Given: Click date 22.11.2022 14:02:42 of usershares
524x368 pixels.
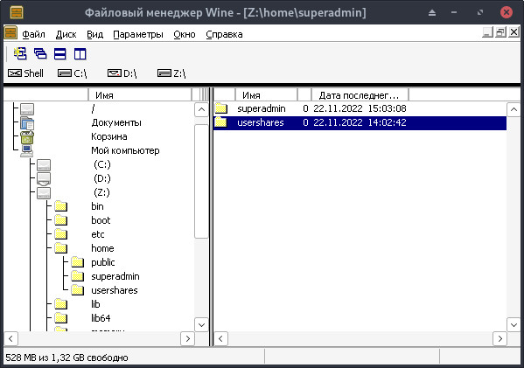Looking at the screenshot, I should 360,122.
